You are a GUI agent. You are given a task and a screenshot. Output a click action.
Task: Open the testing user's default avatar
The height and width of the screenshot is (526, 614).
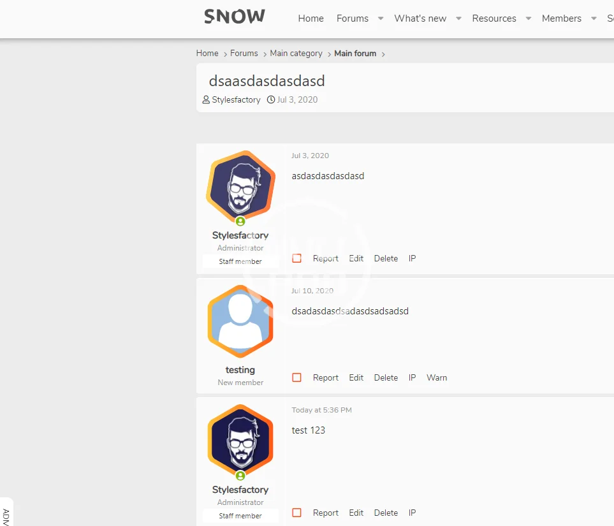coord(240,321)
